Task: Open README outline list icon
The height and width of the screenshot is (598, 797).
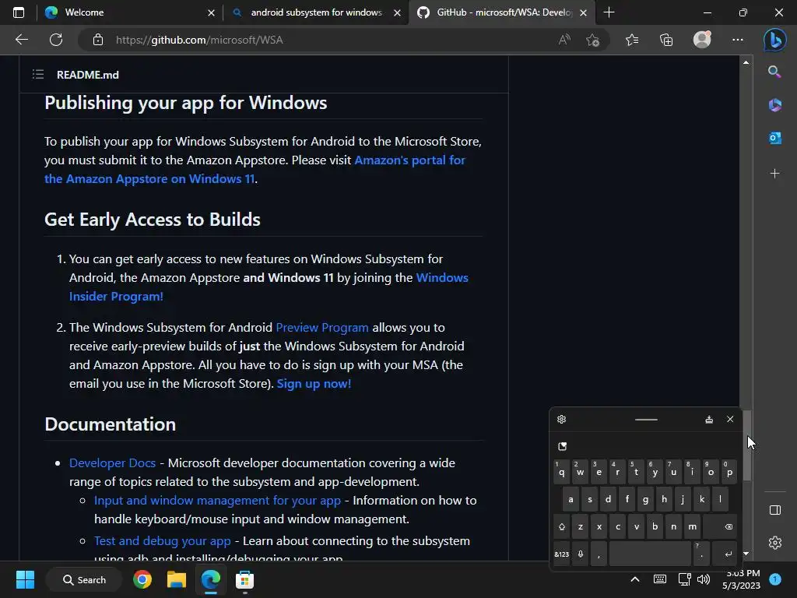Action: 37,74
